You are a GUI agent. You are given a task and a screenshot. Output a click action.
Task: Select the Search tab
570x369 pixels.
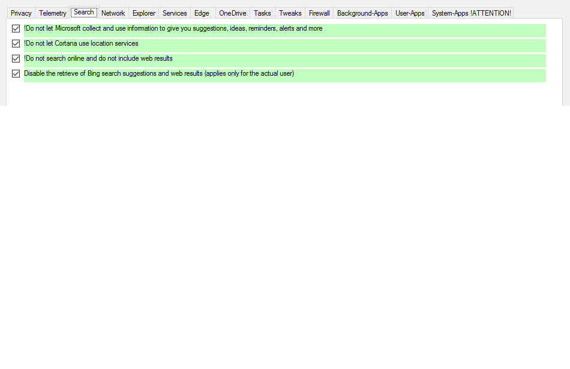click(84, 12)
